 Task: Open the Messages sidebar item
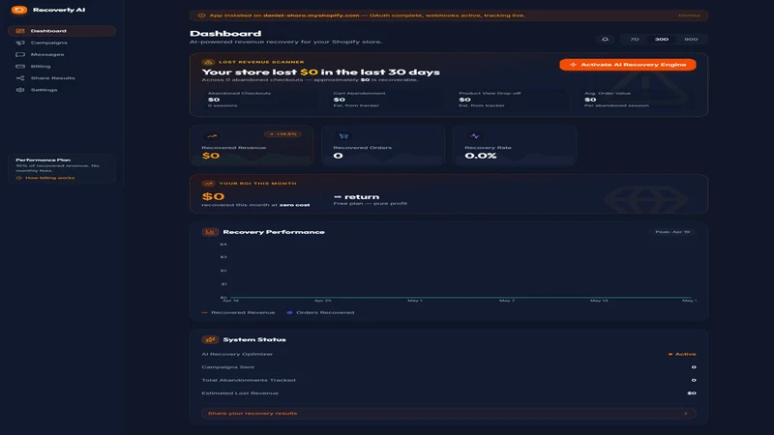click(x=62, y=54)
